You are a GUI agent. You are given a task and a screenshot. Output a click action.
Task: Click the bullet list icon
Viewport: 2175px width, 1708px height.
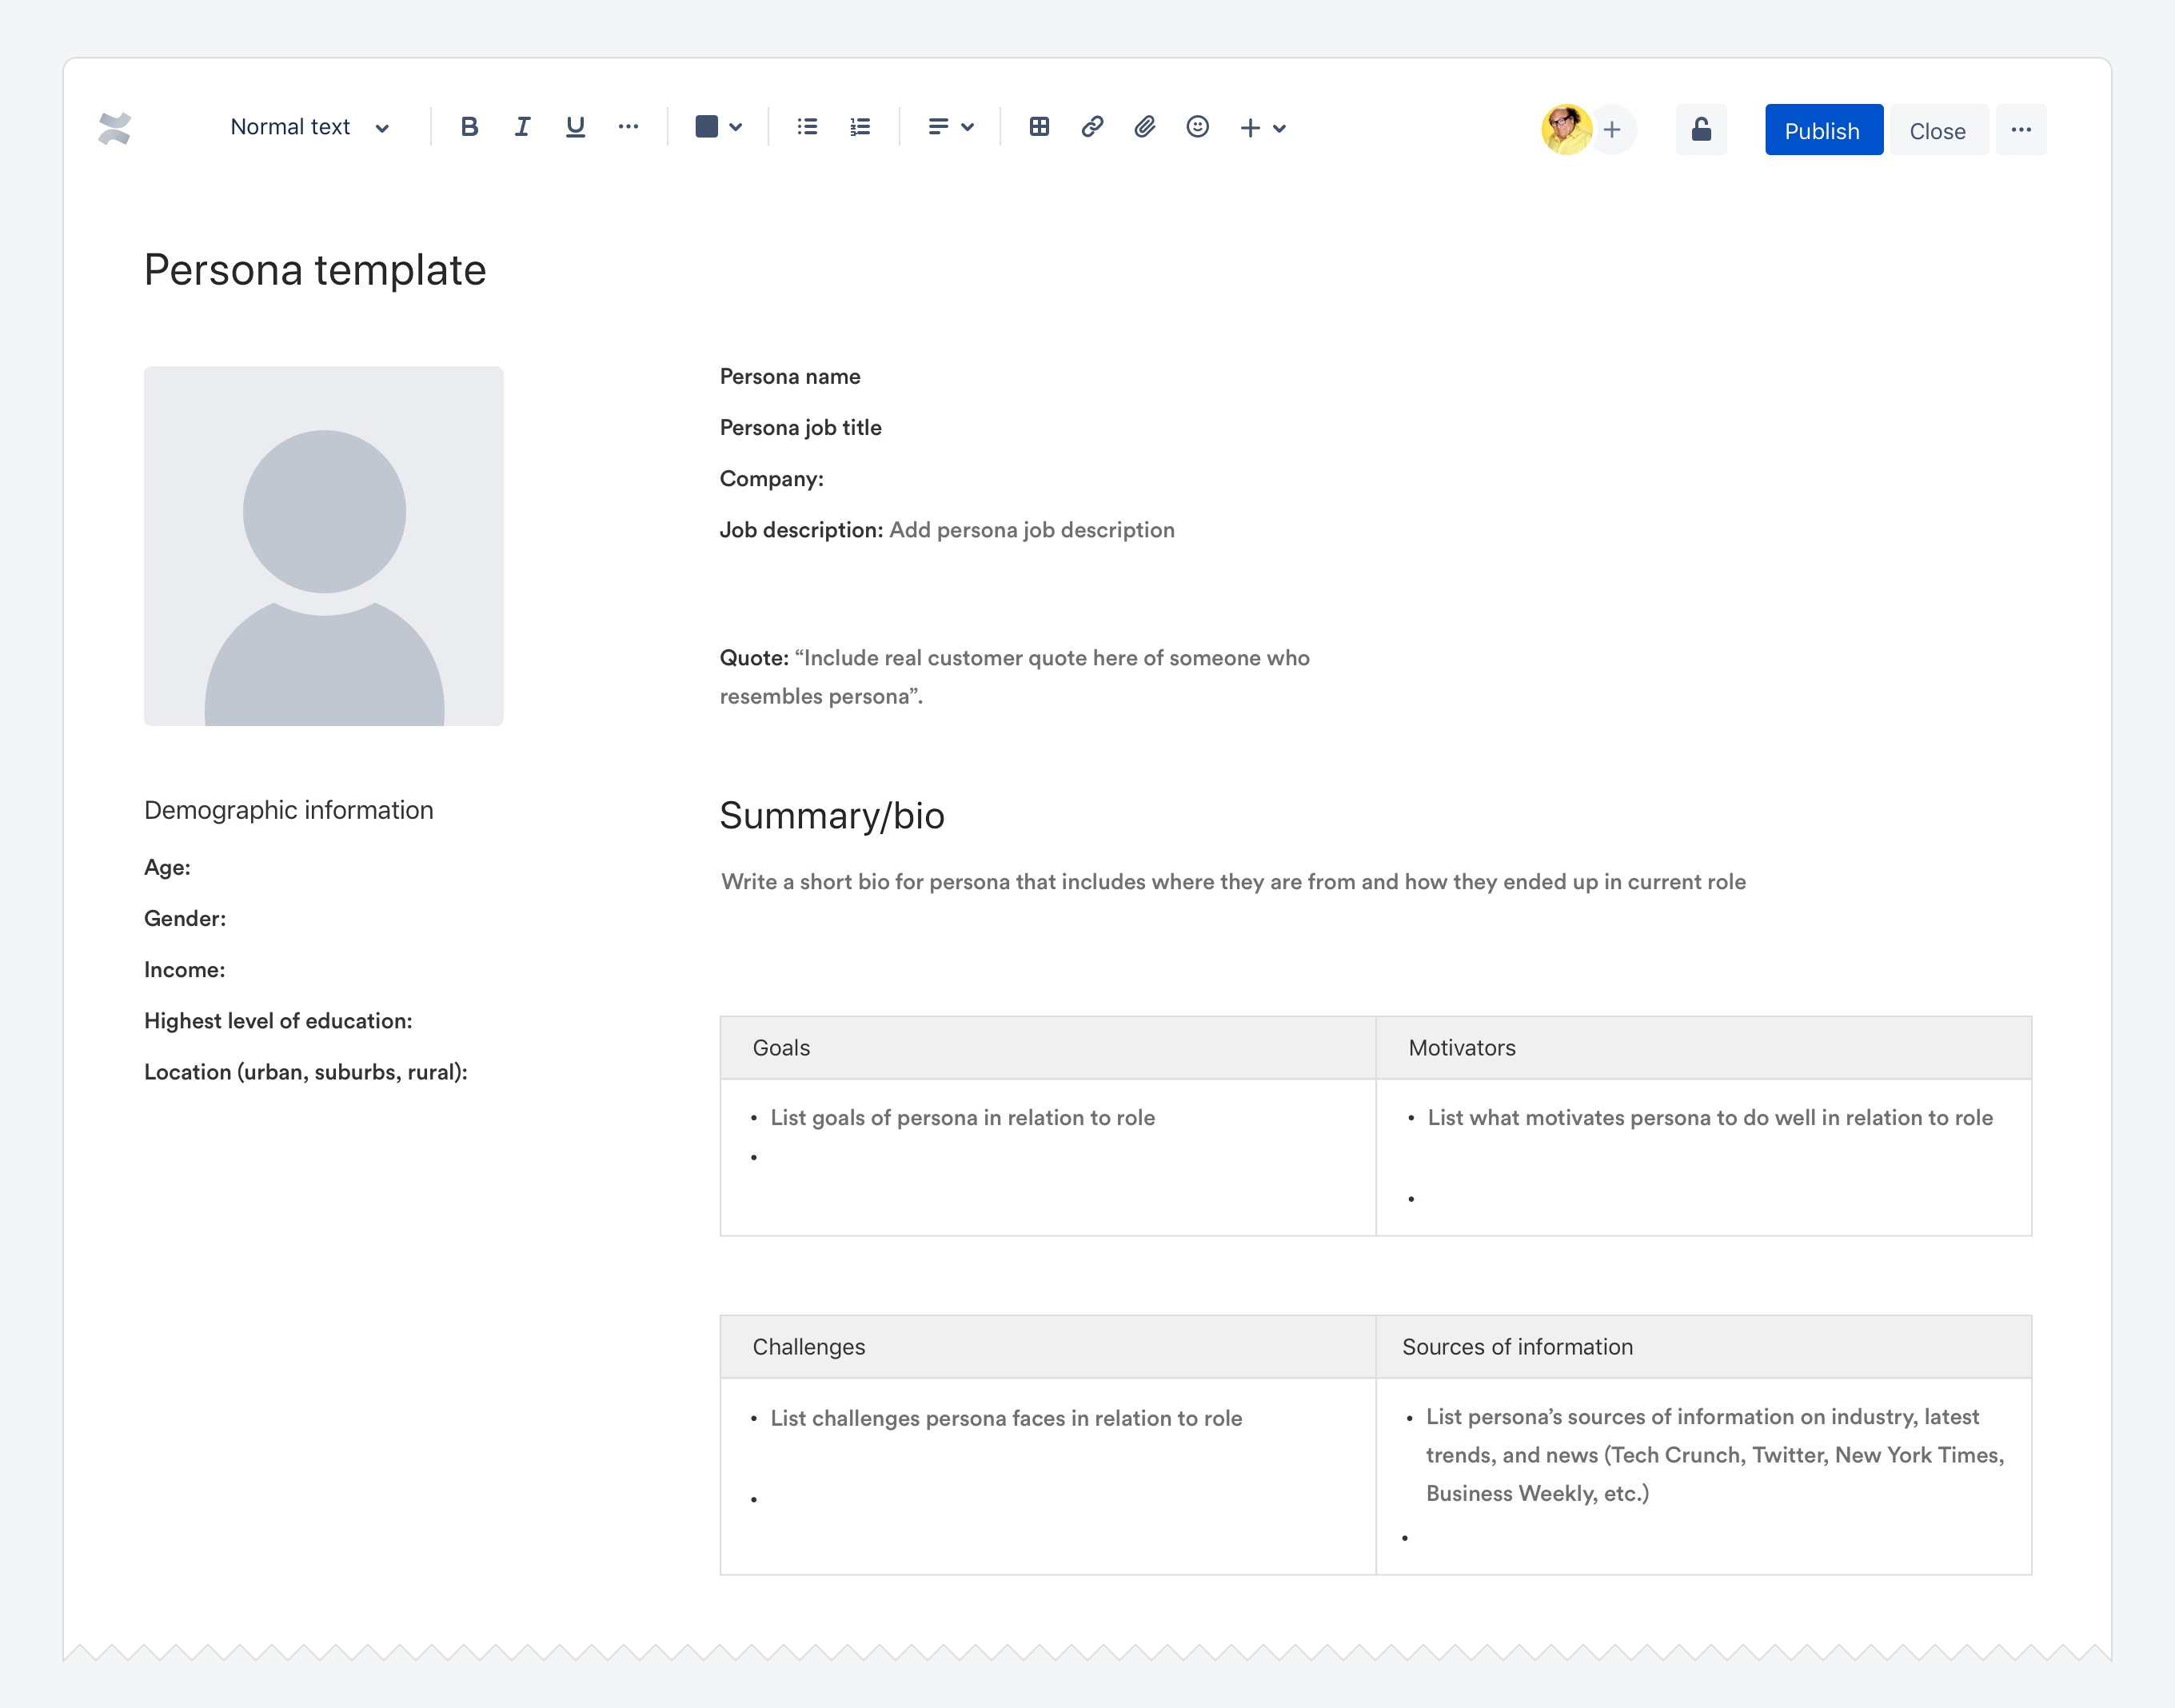[808, 127]
